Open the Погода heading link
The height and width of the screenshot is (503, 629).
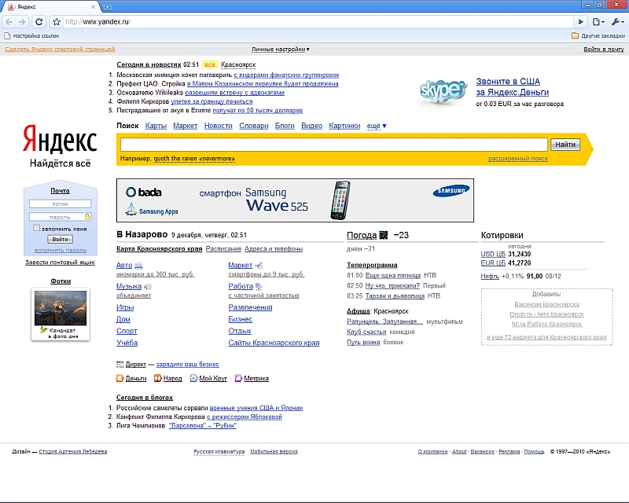pos(362,235)
